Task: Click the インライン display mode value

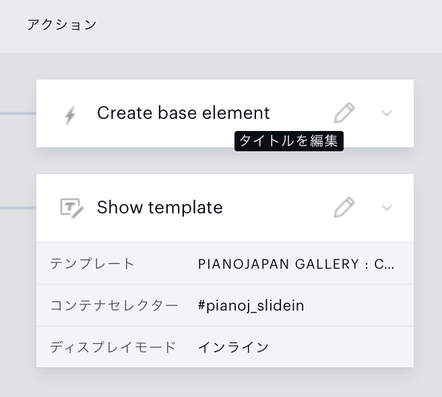Action: coord(233,347)
